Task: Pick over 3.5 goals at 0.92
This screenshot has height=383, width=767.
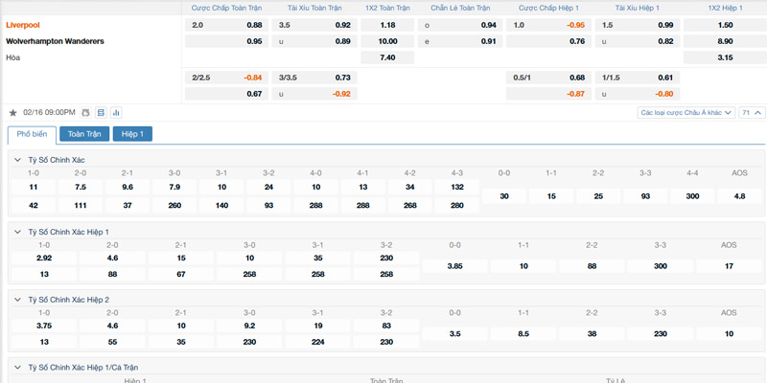Action: pyautogui.click(x=314, y=25)
